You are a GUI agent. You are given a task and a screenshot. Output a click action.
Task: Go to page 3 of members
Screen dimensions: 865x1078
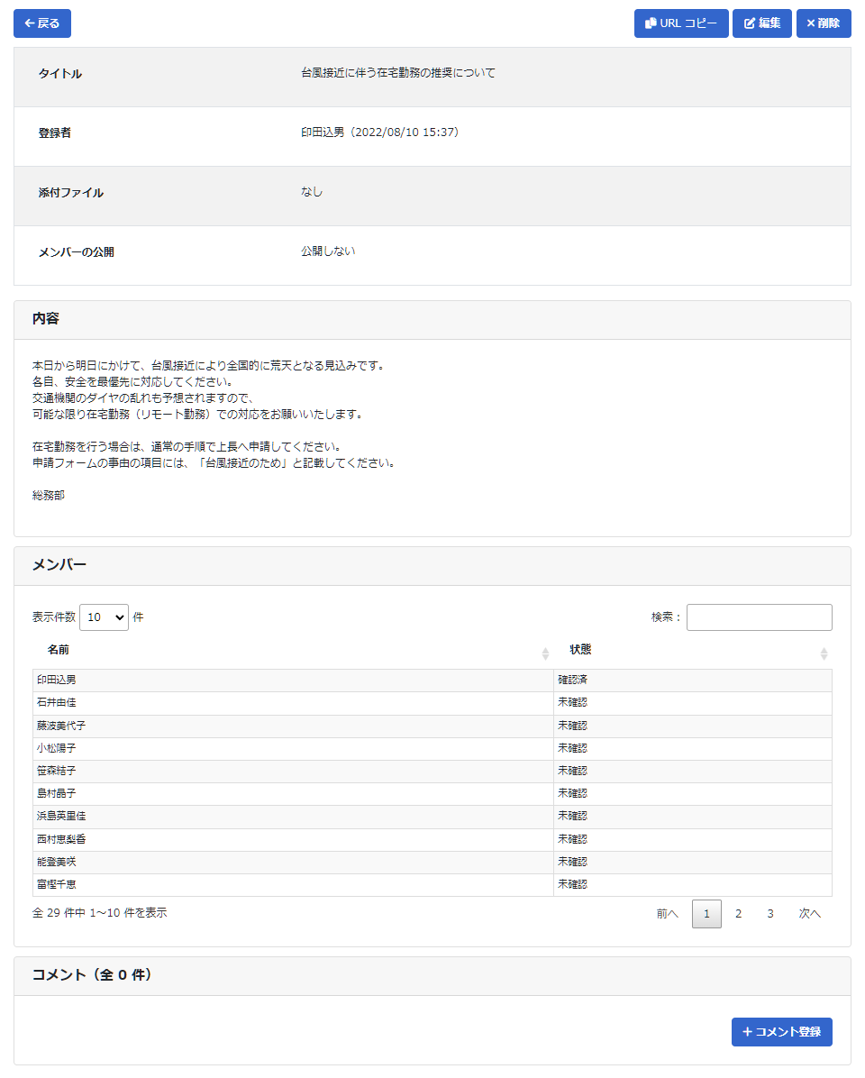[x=769, y=914]
